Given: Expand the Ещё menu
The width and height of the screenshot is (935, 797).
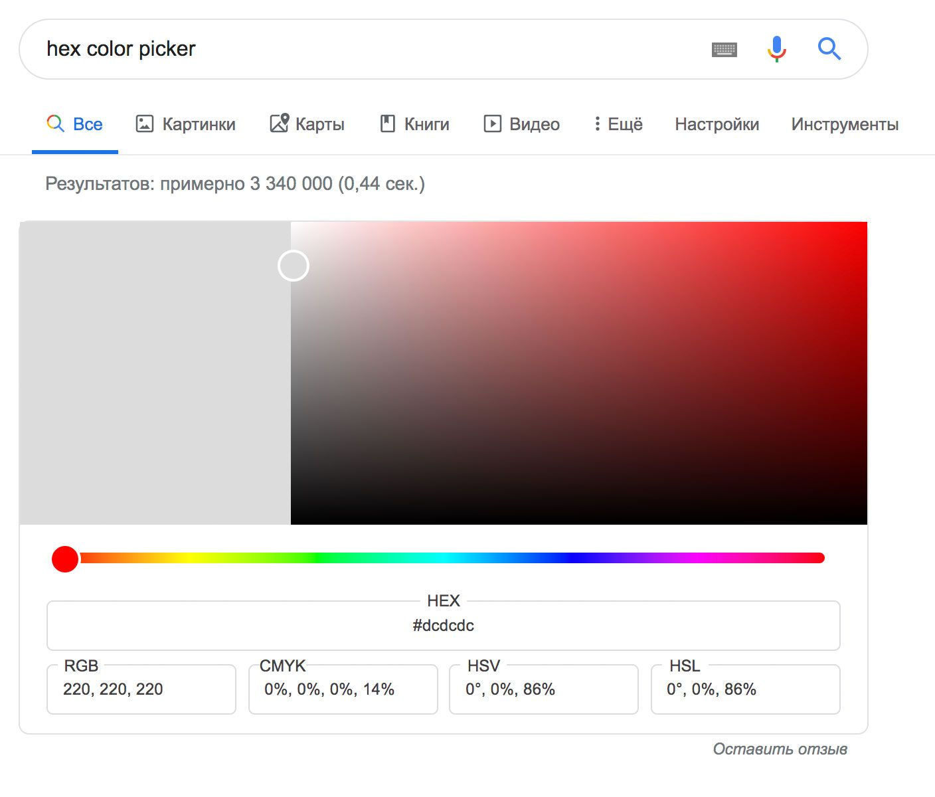Looking at the screenshot, I should tap(618, 124).
